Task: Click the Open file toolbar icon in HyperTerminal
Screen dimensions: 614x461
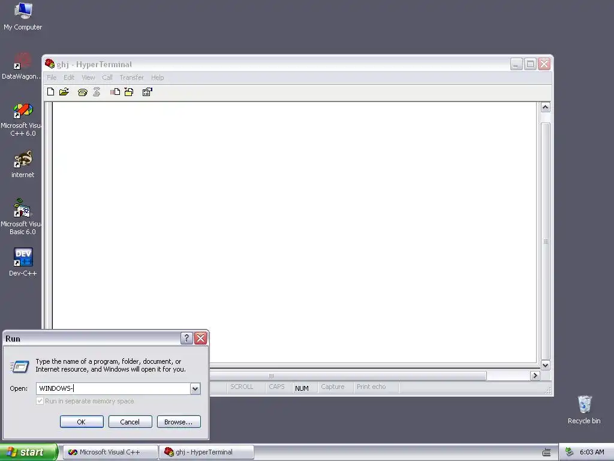Action: pyautogui.click(x=64, y=92)
